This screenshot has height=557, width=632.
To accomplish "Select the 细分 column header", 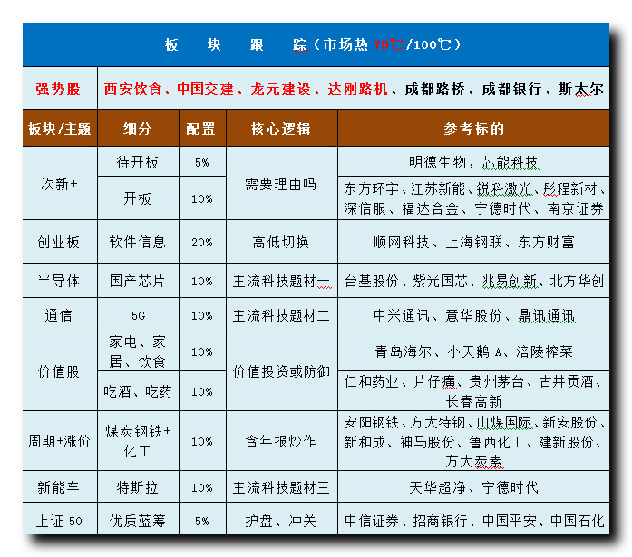I will 137,129.
